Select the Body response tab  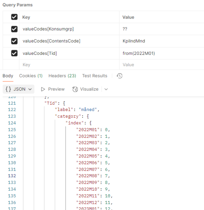pyautogui.click(x=8, y=76)
